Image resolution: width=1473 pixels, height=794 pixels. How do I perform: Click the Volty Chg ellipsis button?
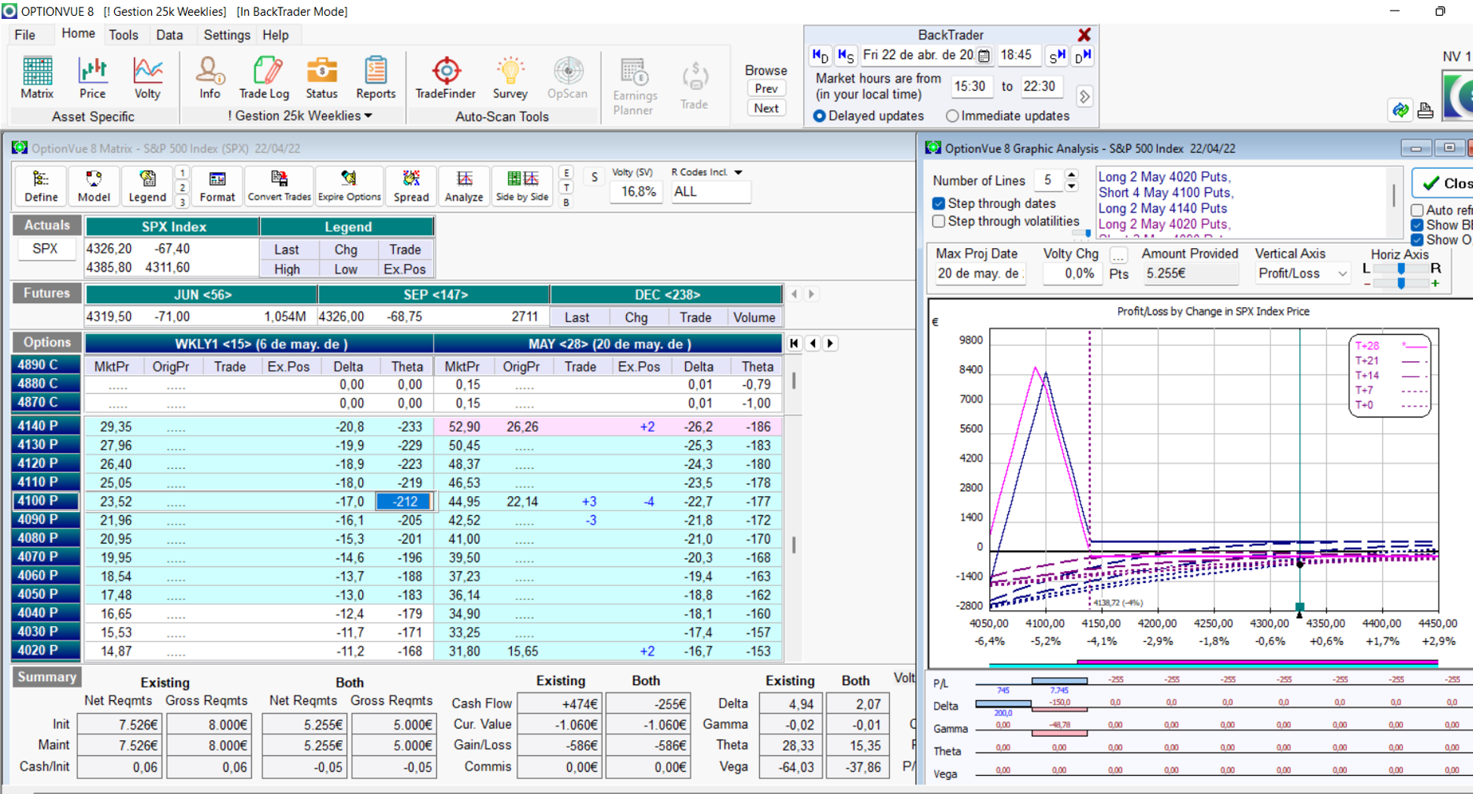pyautogui.click(x=1118, y=256)
